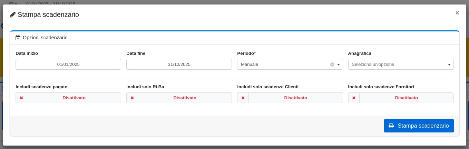469x149 pixels.
Task: Click the red x icon for Includi solo Ri.Ba
Action: [132, 98]
